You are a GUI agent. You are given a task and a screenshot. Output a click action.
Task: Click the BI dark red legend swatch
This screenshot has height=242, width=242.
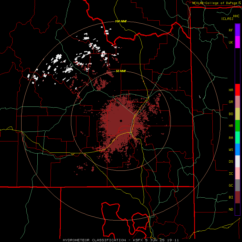[x=237, y=197]
